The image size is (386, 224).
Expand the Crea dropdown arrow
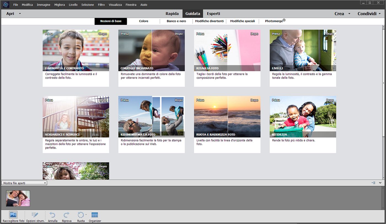pyautogui.click(x=349, y=13)
